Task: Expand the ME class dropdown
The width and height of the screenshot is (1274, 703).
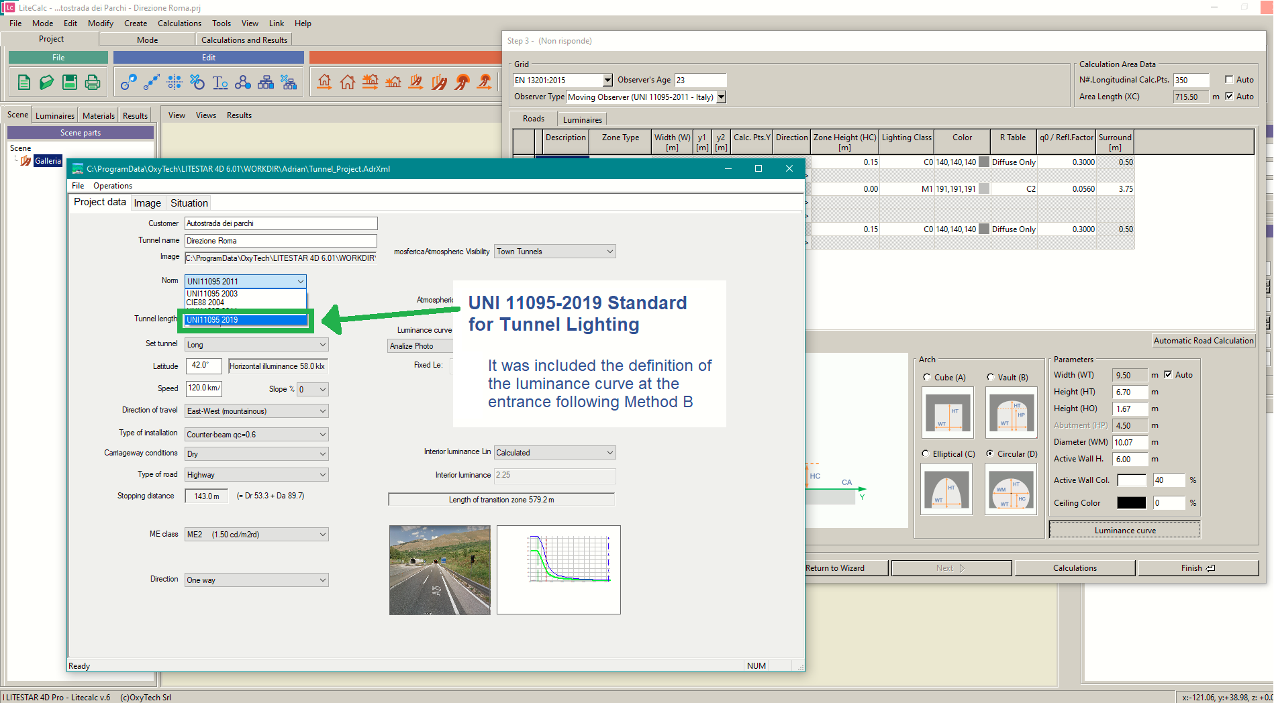Action: tap(256, 535)
